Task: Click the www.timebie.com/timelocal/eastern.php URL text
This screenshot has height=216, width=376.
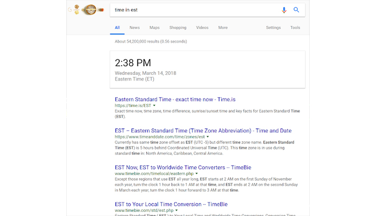Action: pyautogui.click(x=154, y=173)
